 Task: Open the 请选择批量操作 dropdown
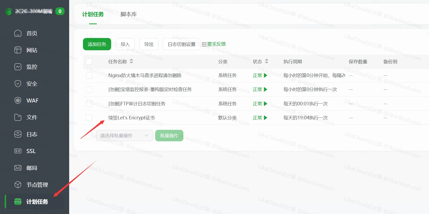(124, 135)
